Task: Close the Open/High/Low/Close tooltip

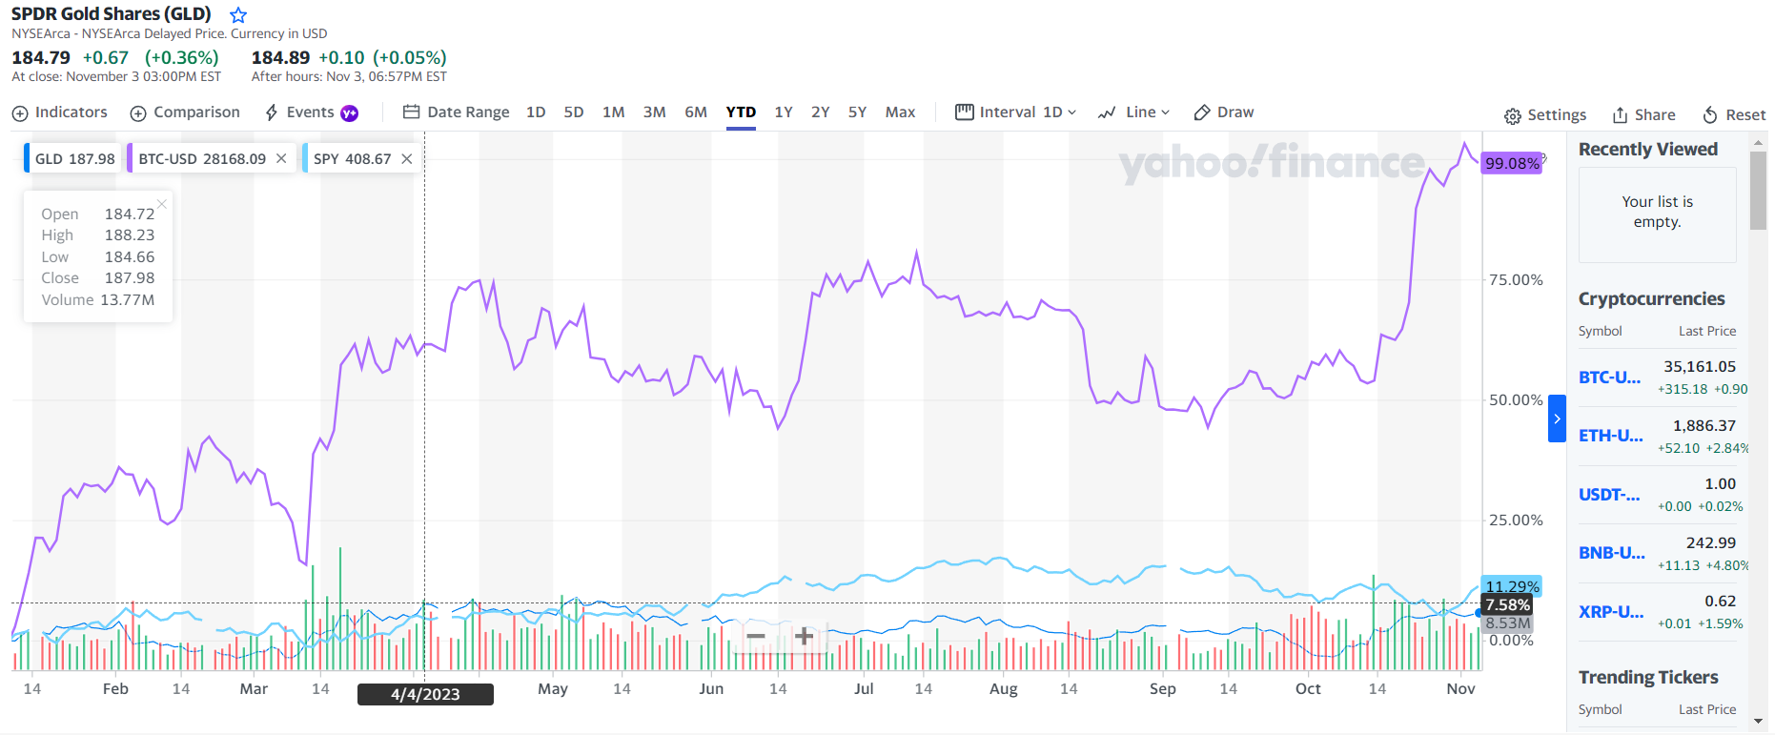Action: click(162, 204)
